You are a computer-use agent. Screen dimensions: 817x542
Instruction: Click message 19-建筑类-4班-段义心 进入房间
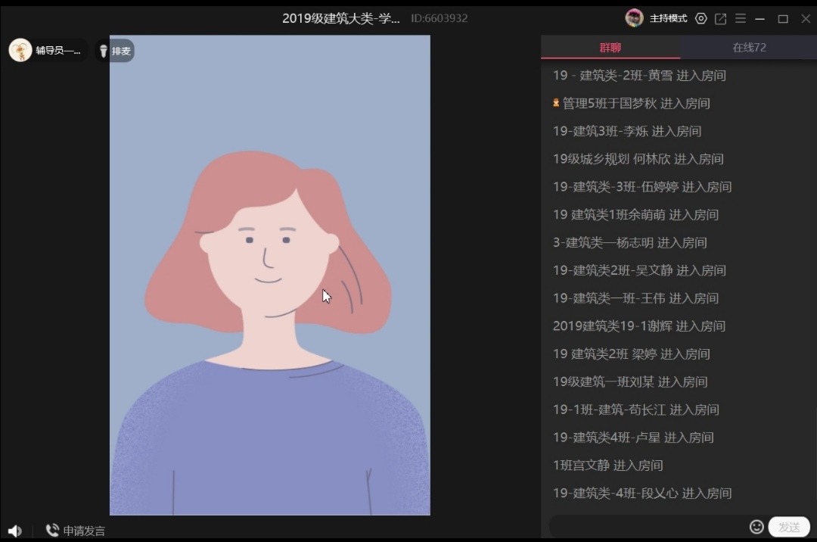(x=642, y=493)
